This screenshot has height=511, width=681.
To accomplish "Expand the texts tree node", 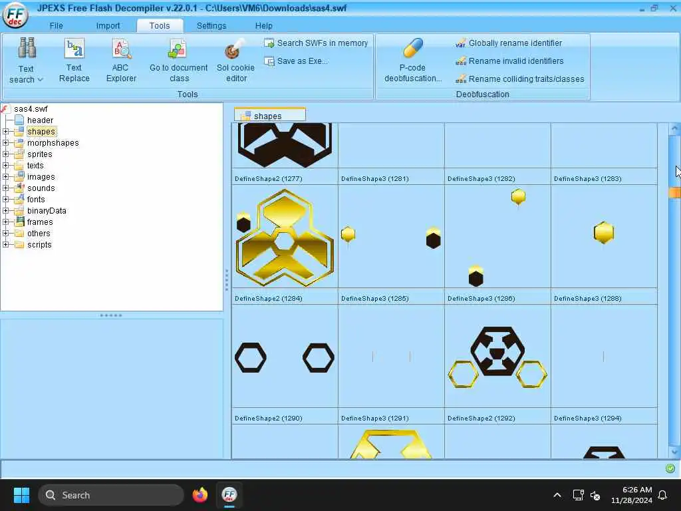I will point(5,165).
